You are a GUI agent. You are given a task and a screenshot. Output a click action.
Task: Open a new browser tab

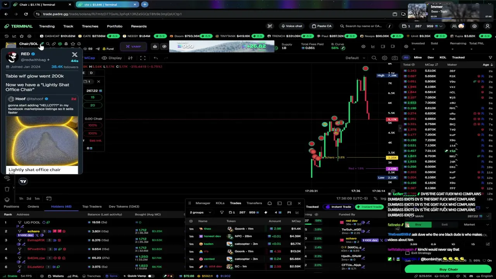(x=145, y=5)
